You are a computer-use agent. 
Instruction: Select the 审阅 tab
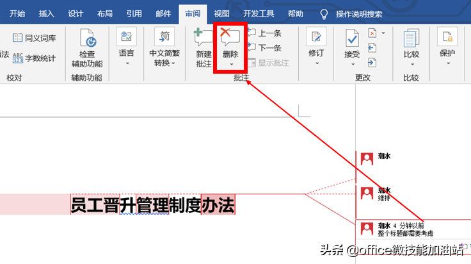click(193, 14)
